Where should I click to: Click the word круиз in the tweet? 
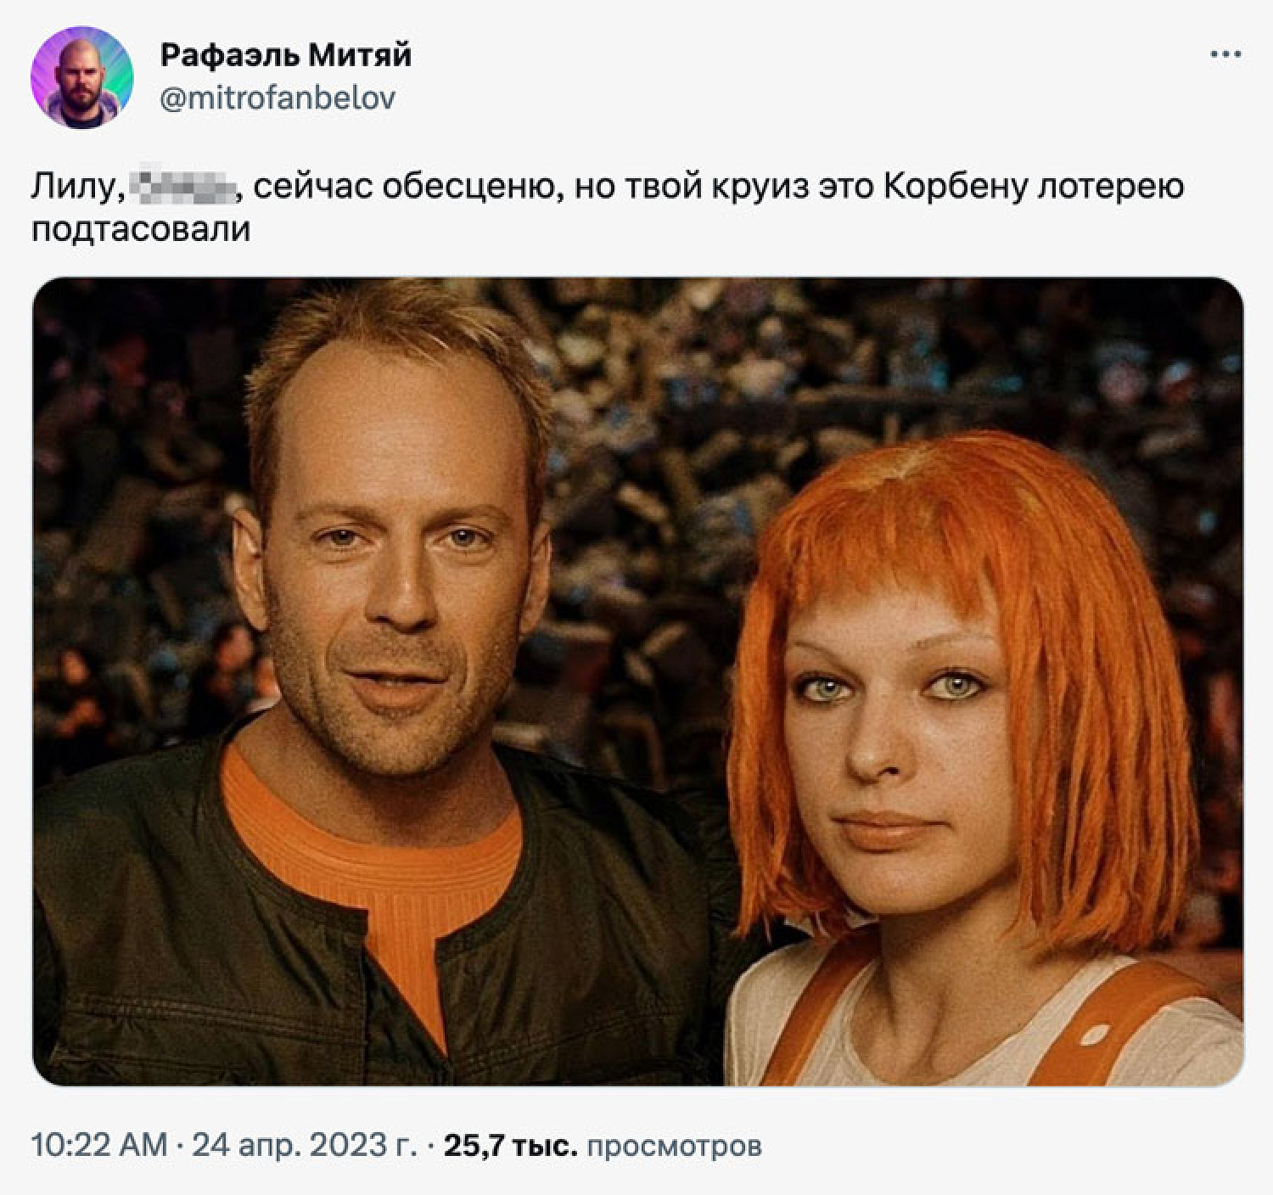point(756,187)
